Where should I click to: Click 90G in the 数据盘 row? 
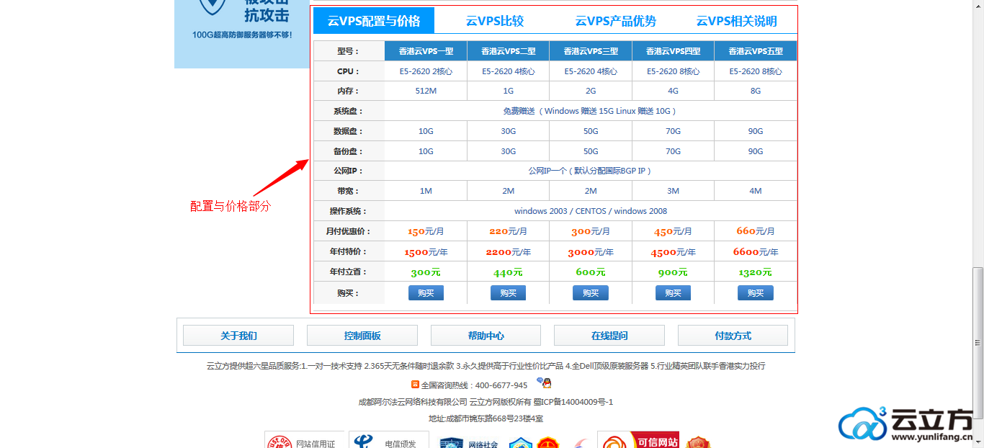coord(756,131)
